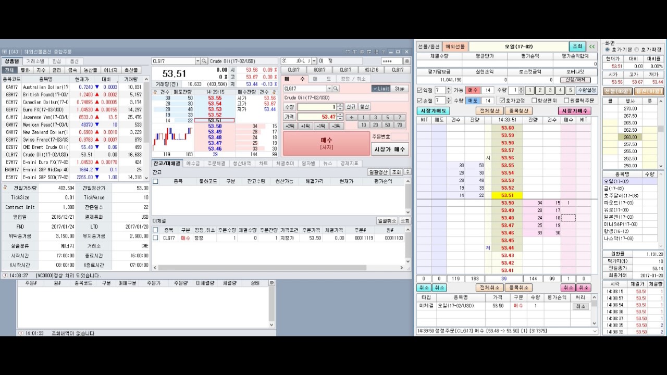
Task: Click the 53.47 price input field
Action: 317,117
